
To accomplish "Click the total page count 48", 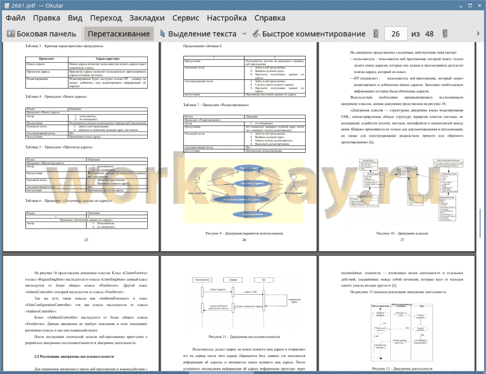I will 429,34.
